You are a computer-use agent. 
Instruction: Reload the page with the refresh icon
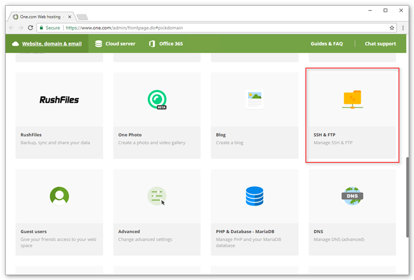click(31, 28)
